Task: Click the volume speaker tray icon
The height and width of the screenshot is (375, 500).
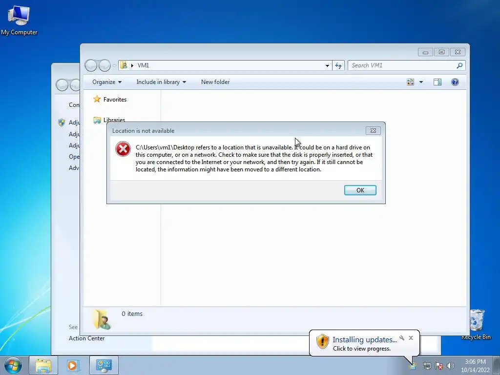Action: (451, 366)
